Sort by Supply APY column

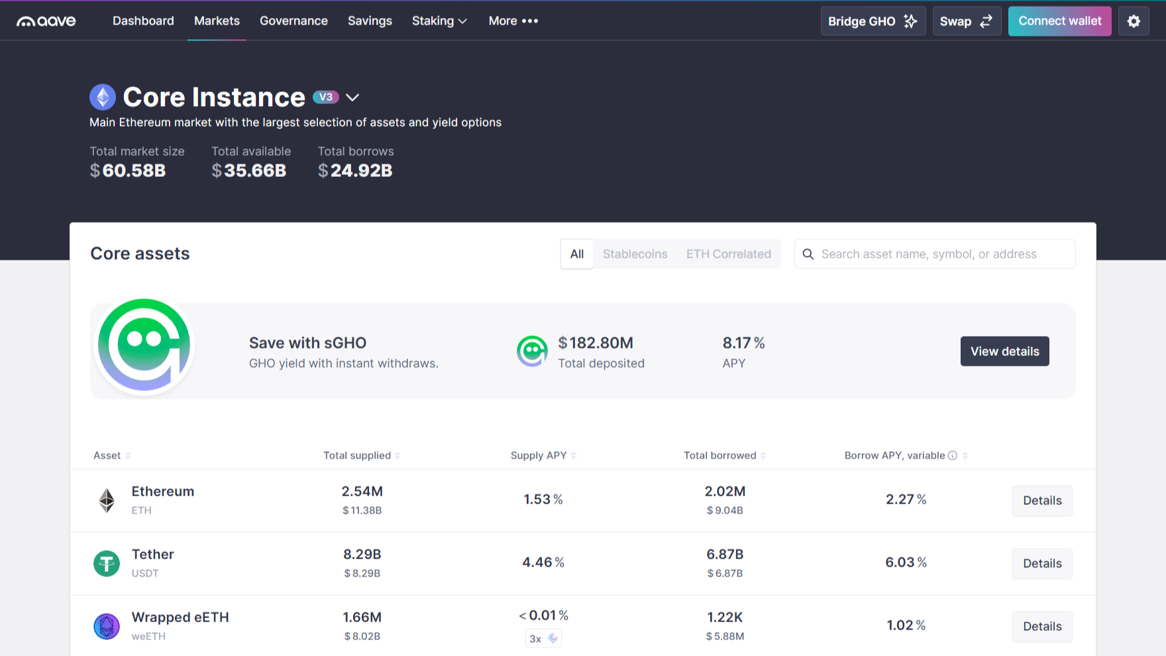click(543, 455)
